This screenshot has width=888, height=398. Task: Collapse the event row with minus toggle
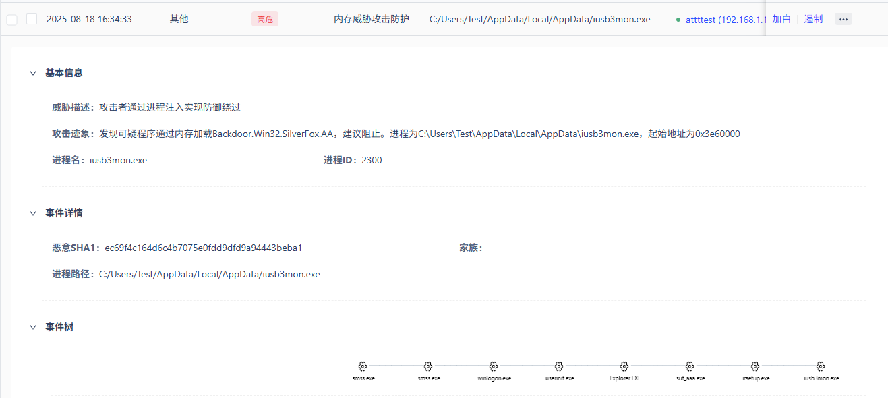pos(11,20)
